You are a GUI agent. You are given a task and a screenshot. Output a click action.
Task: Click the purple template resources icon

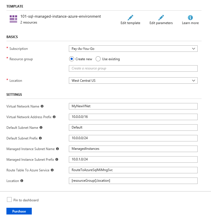pyautogui.click(x=13, y=19)
